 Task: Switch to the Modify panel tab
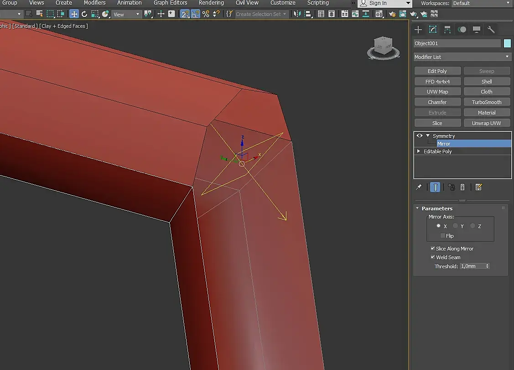tap(433, 30)
